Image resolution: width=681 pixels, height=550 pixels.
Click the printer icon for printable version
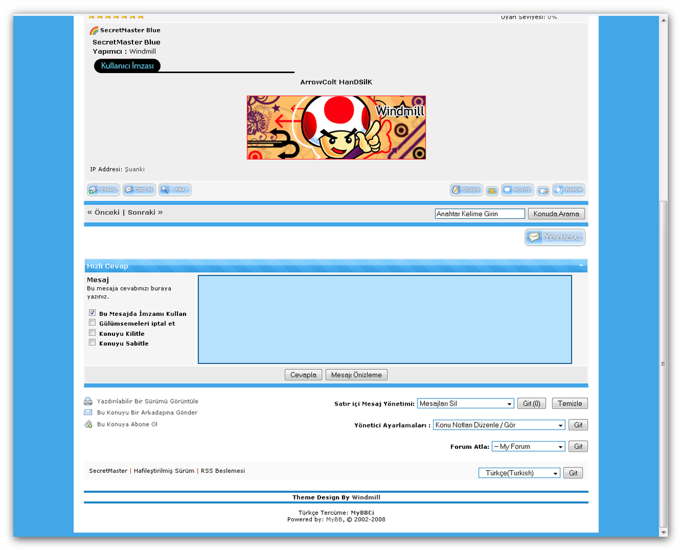pyautogui.click(x=88, y=401)
